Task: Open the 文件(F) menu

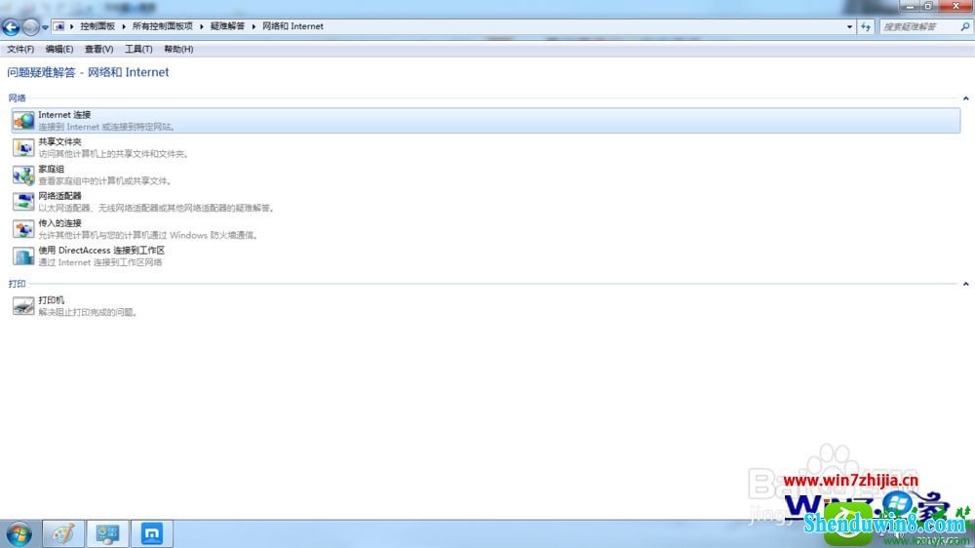Action: pos(20,49)
